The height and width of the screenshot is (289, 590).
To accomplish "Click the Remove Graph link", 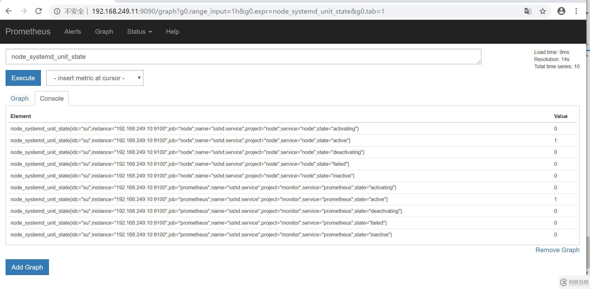I will [x=557, y=250].
